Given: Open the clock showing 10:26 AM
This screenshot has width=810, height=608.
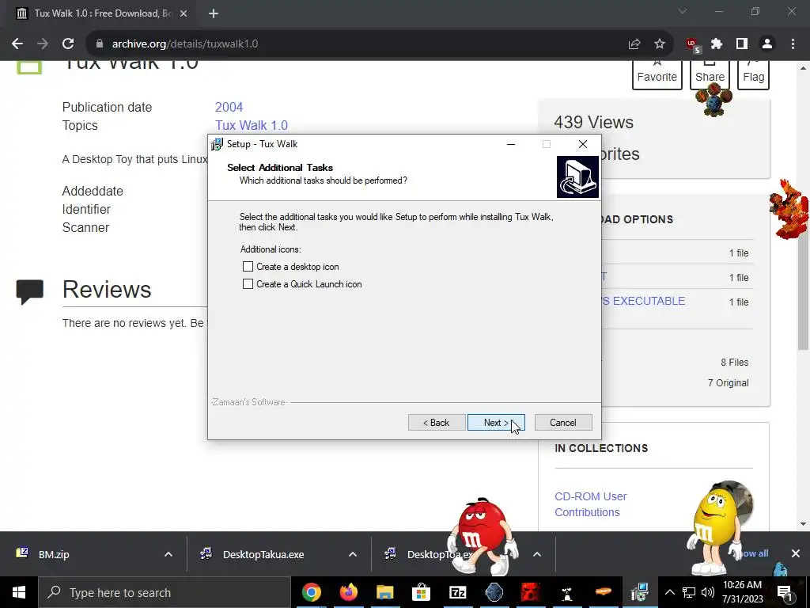Looking at the screenshot, I should pyautogui.click(x=742, y=592).
